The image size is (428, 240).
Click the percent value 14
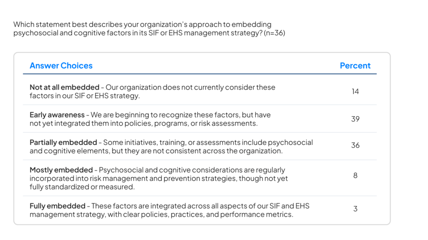coord(355,91)
